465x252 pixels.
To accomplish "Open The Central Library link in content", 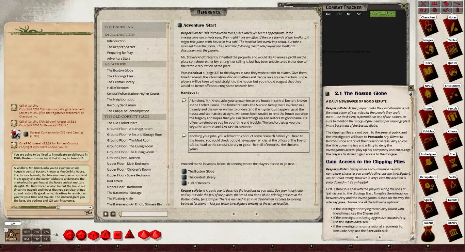I will click(202, 177).
